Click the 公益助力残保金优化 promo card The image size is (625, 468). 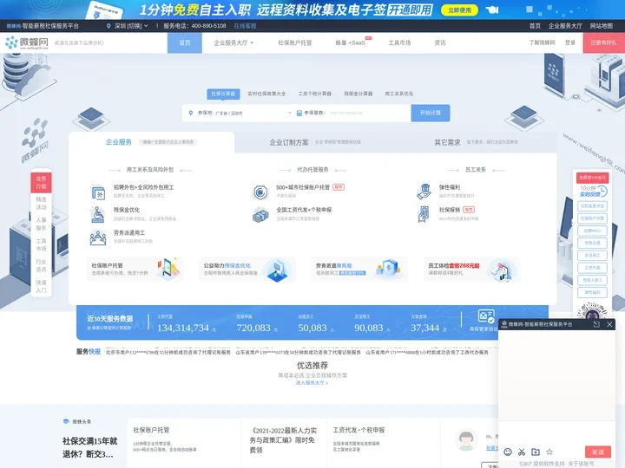point(247,269)
